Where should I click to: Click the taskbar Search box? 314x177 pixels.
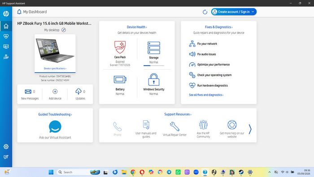[78, 172]
